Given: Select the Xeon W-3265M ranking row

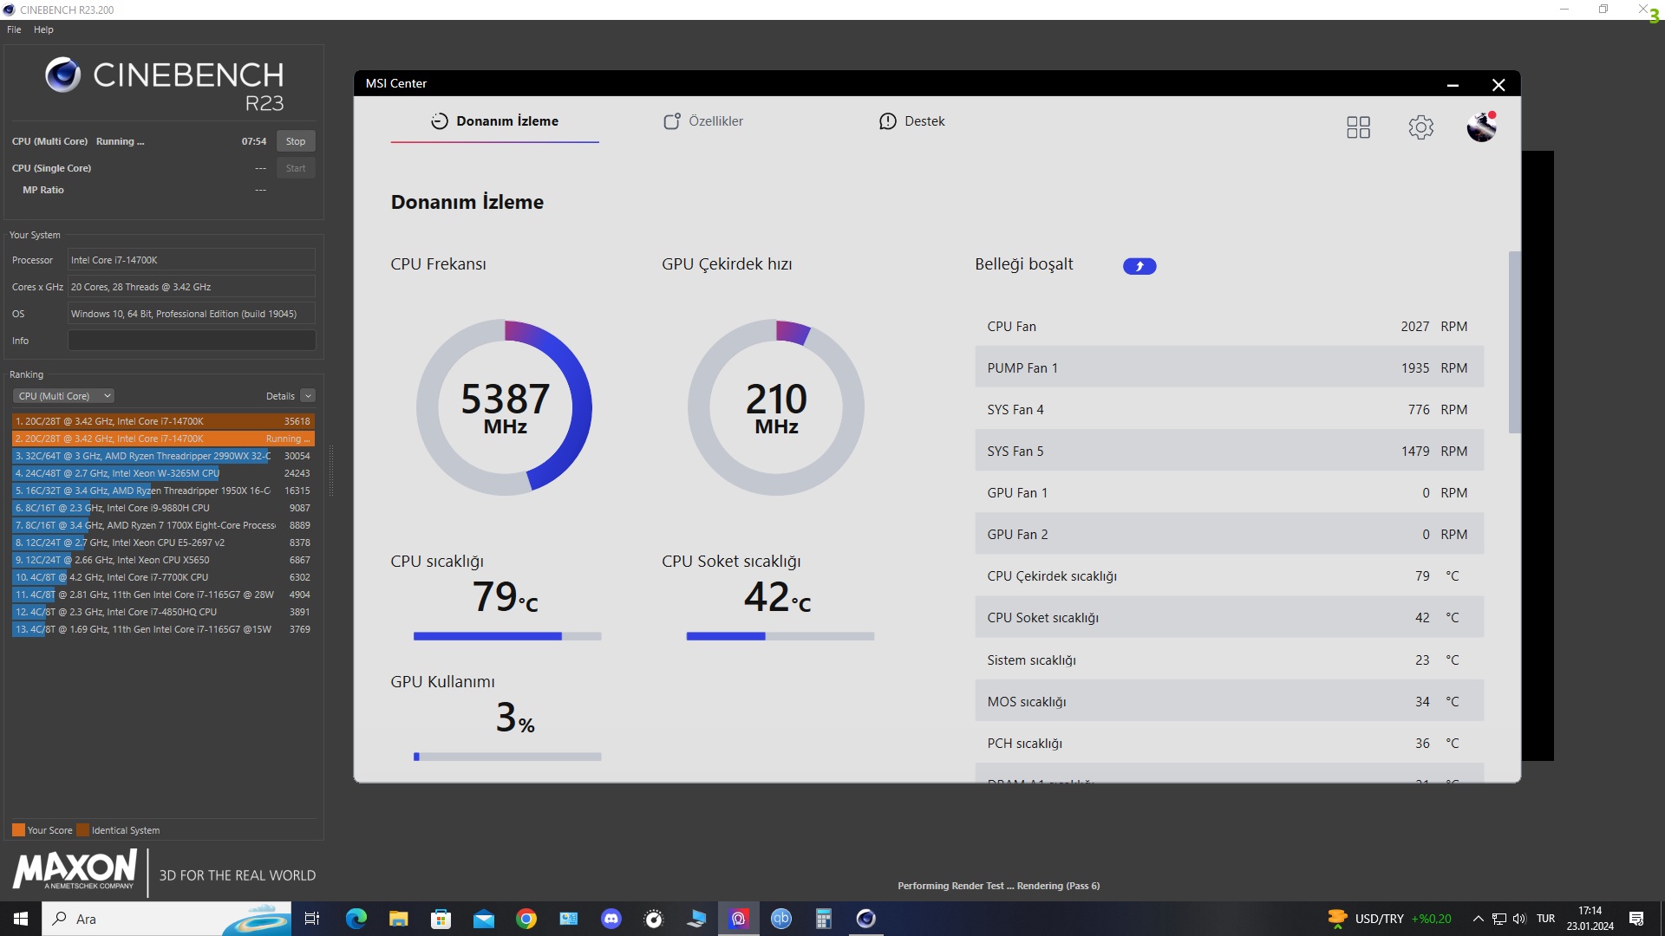Looking at the screenshot, I should pos(163,473).
